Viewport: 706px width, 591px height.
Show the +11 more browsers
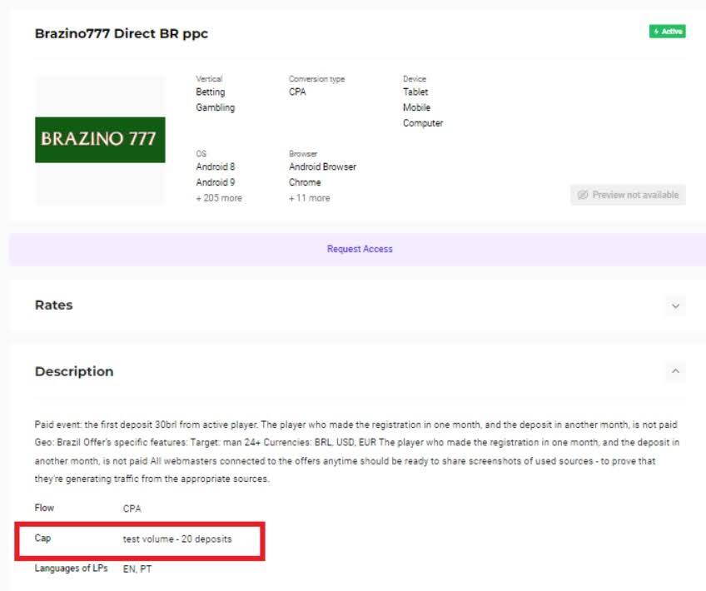309,198
